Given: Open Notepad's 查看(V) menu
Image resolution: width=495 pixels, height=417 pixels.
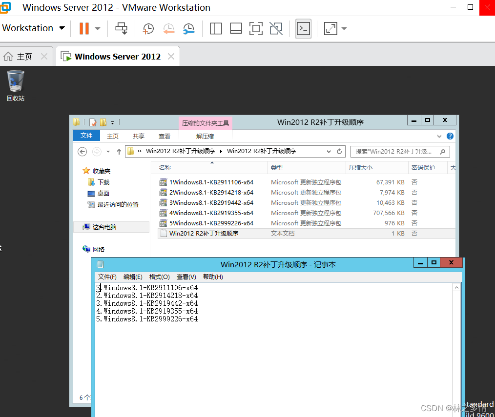Looking at the screenshot, I should (x=186, y=277).
